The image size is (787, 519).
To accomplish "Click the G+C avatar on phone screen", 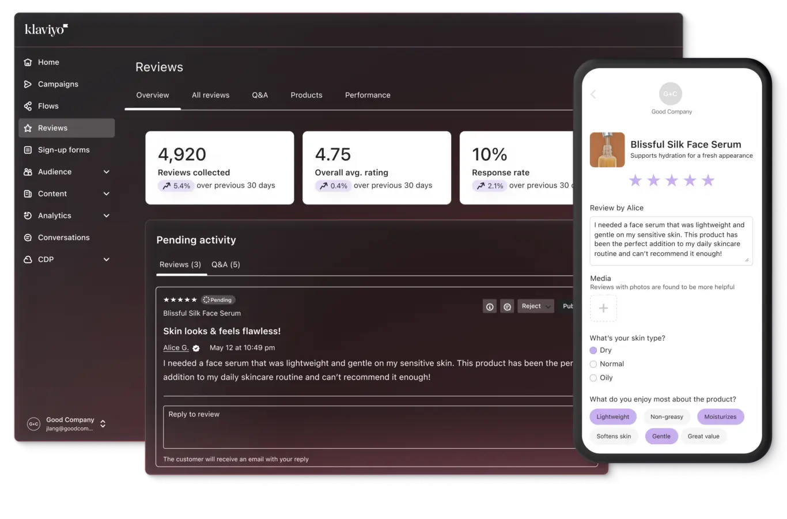I will [670, 94].
